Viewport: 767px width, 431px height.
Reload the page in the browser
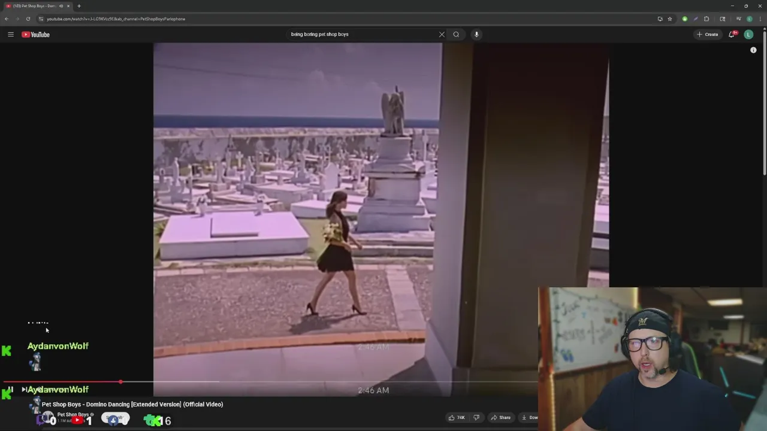[28, 19]
